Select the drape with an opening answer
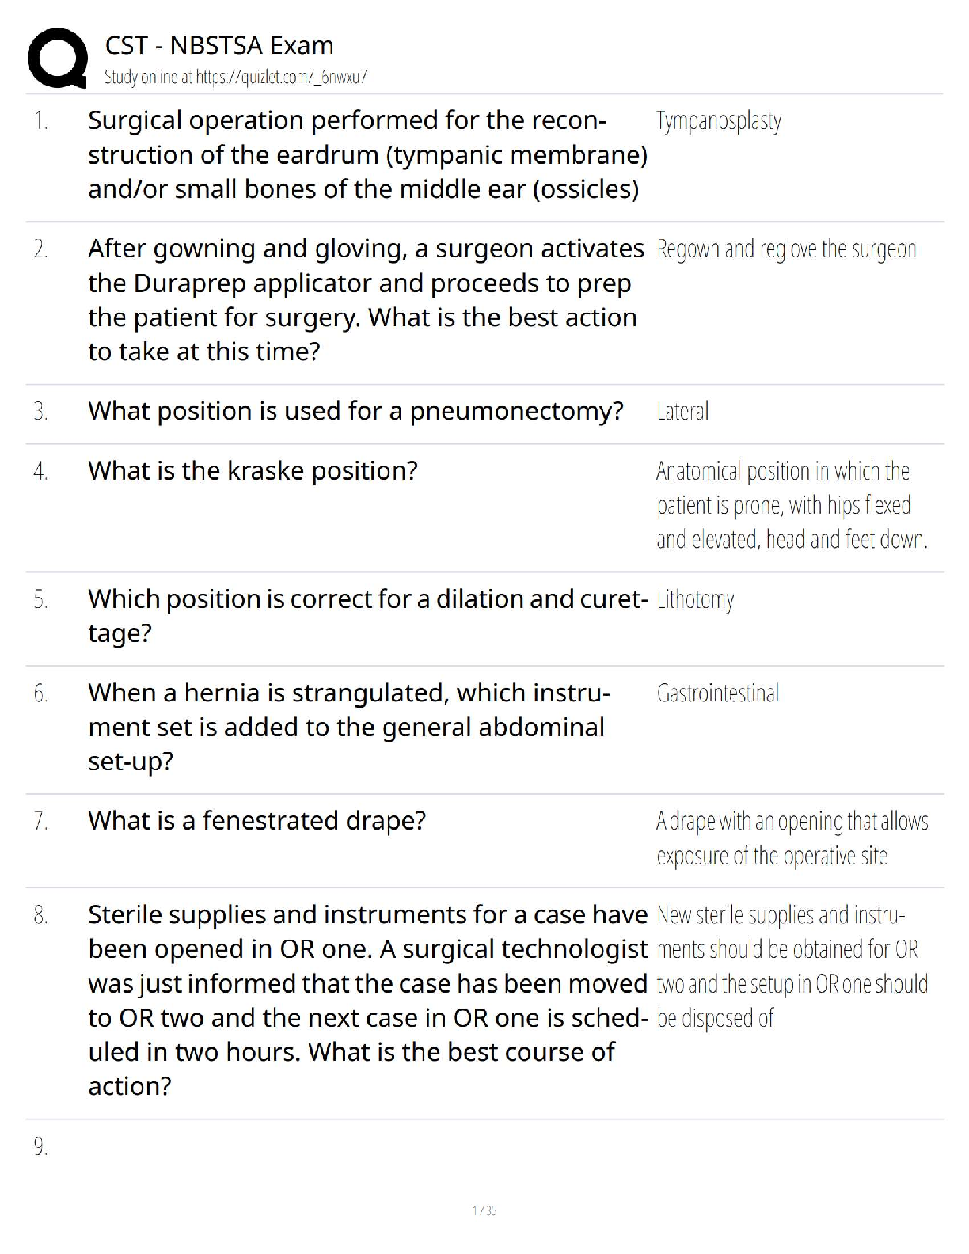This screenshot has width=969, height=1254. coord(791,838)
